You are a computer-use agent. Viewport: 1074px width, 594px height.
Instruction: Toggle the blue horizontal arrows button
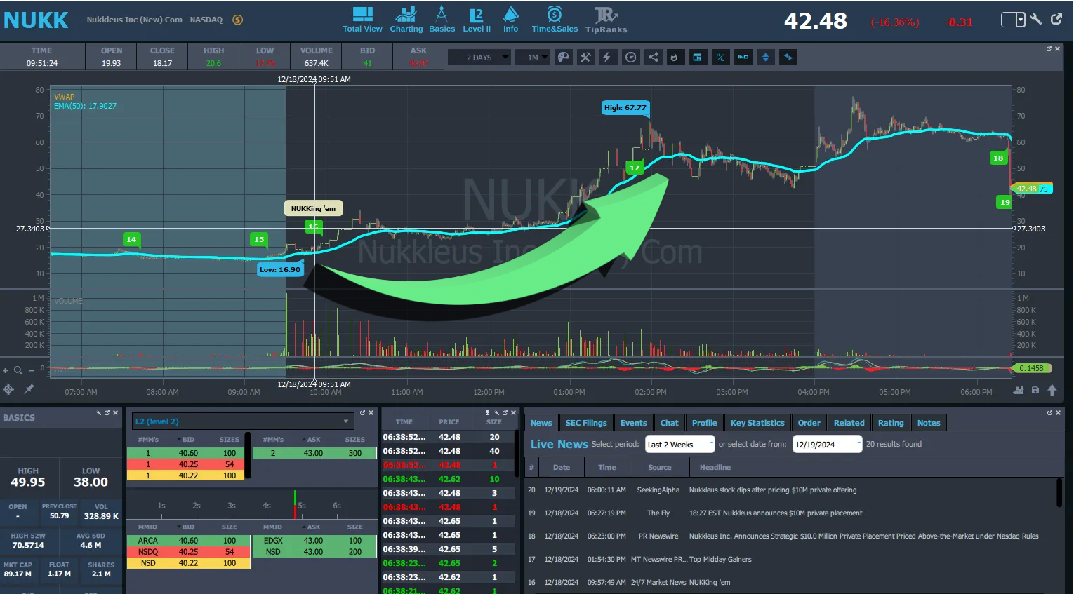pyautogui.click(x=788, y=58)
